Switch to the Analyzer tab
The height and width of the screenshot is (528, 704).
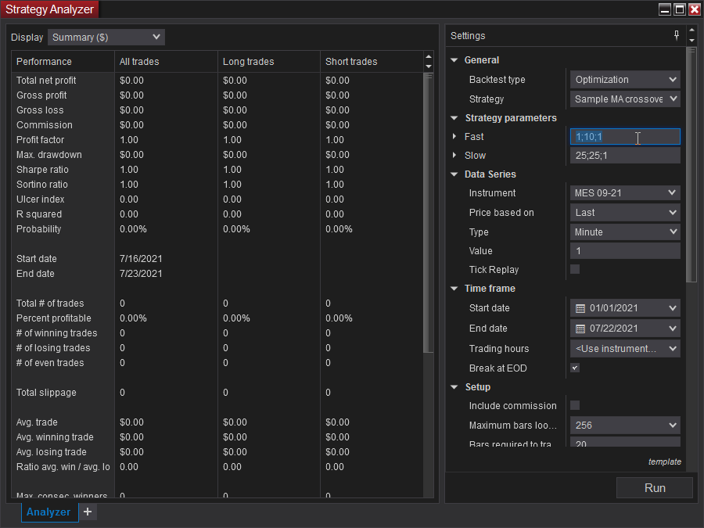(x=48, y=512)
